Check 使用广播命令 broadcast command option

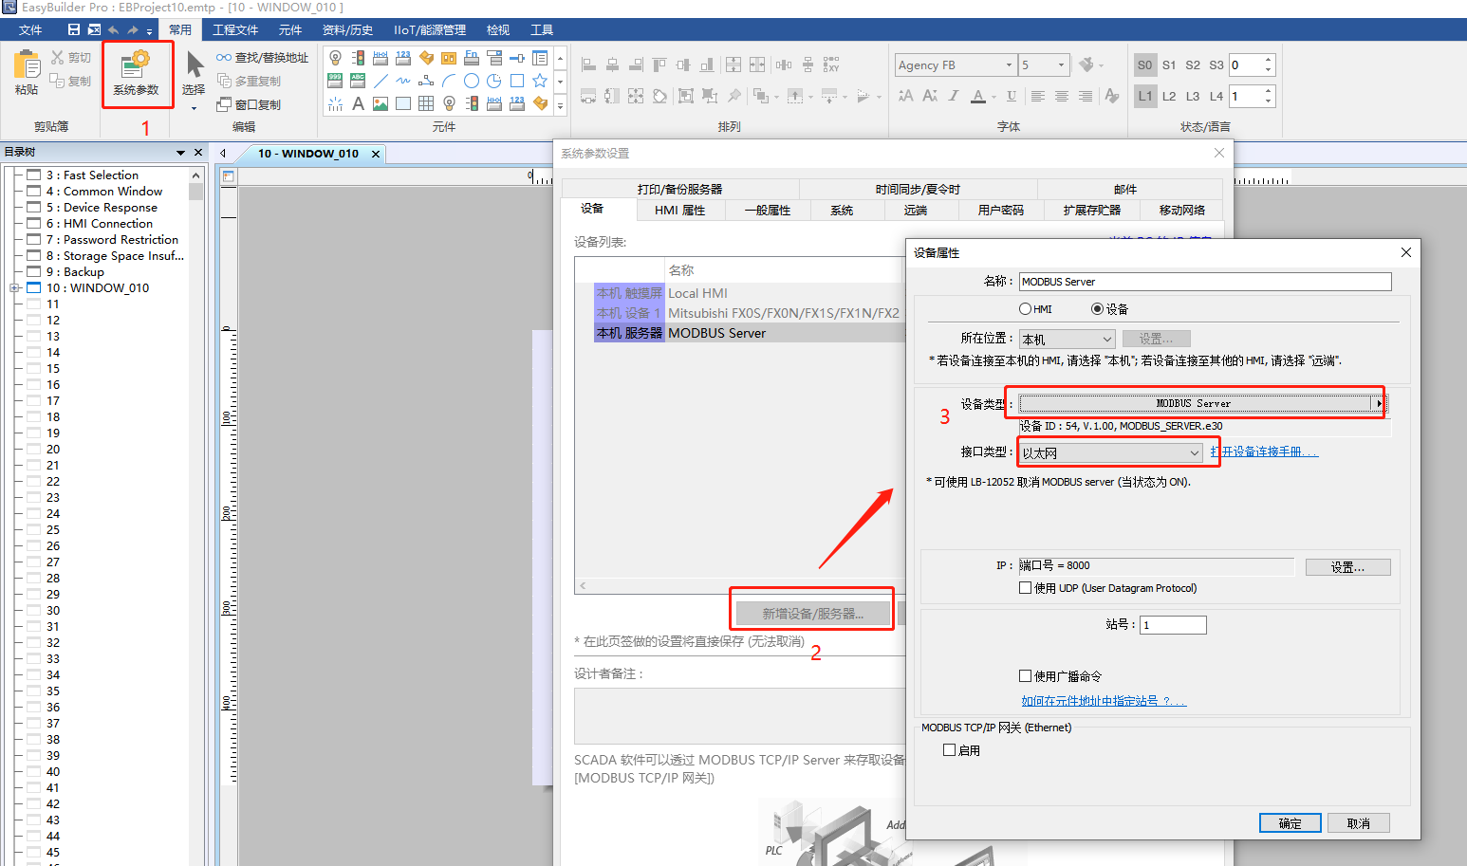click(x=1026, y=676)
